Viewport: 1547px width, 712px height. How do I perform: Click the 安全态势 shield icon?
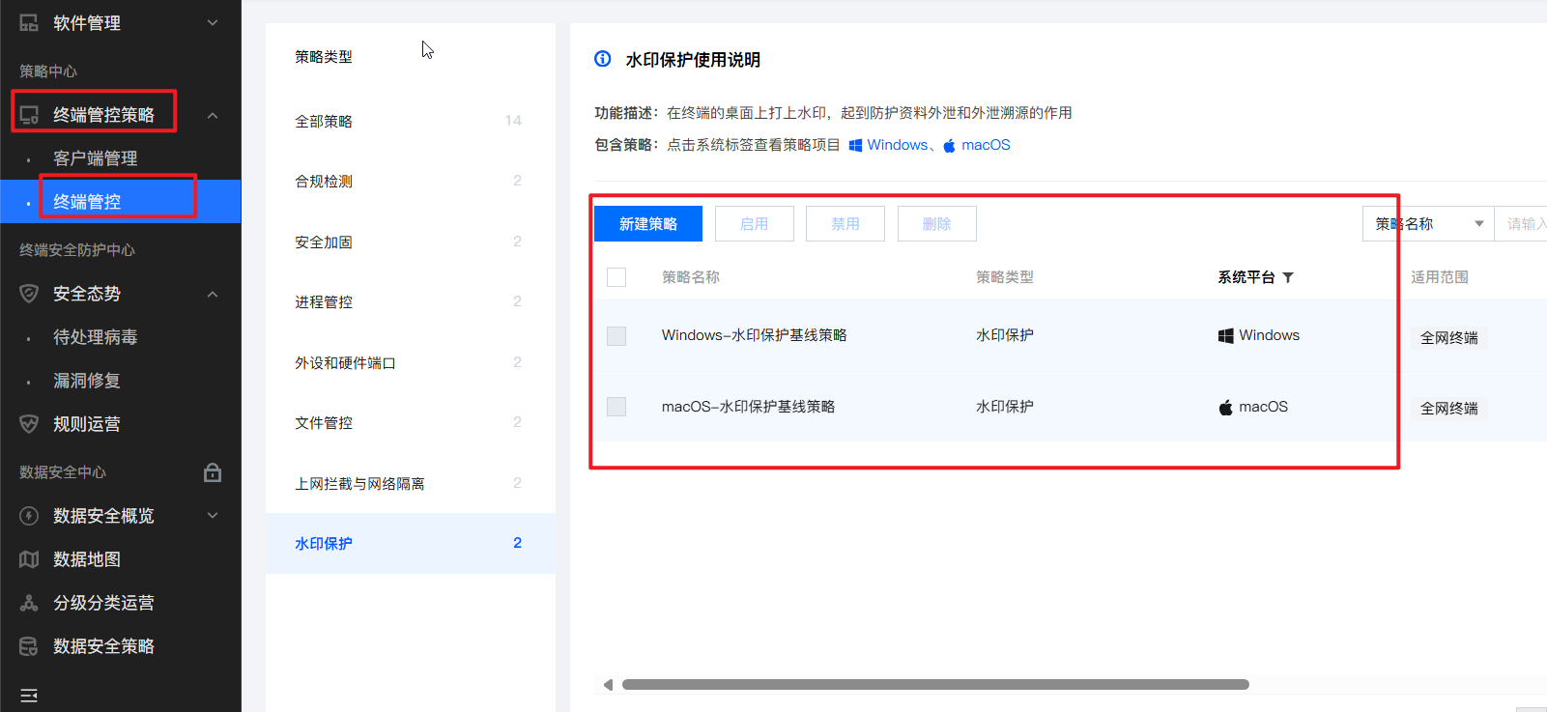29,294
